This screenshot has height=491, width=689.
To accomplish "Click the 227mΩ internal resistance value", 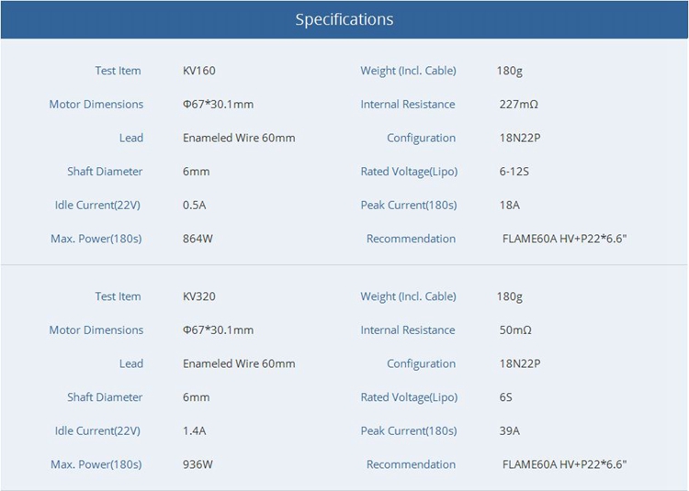I will point(518,105).
